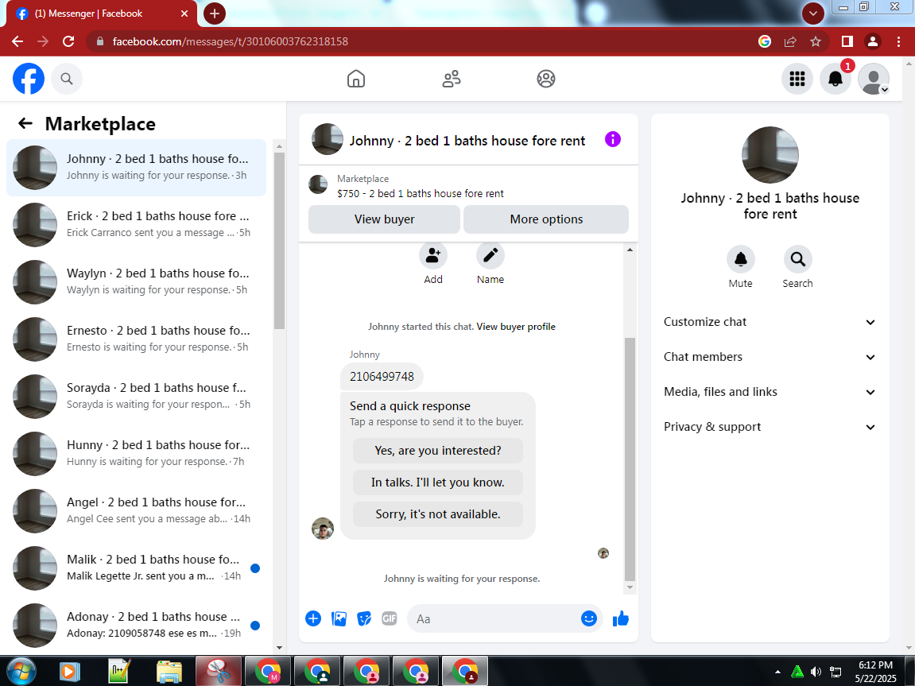Viewport: 915px width, 686px height.
Task: Click the Add people icon in chat
Action: 433,255
